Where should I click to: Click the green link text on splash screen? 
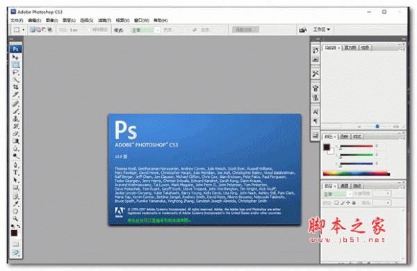(159, 220)
